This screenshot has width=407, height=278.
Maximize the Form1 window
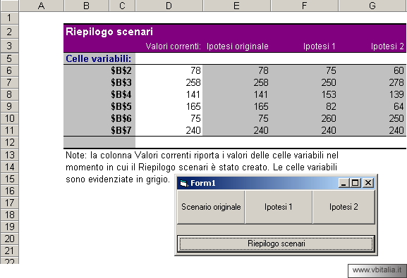(355, 183)
